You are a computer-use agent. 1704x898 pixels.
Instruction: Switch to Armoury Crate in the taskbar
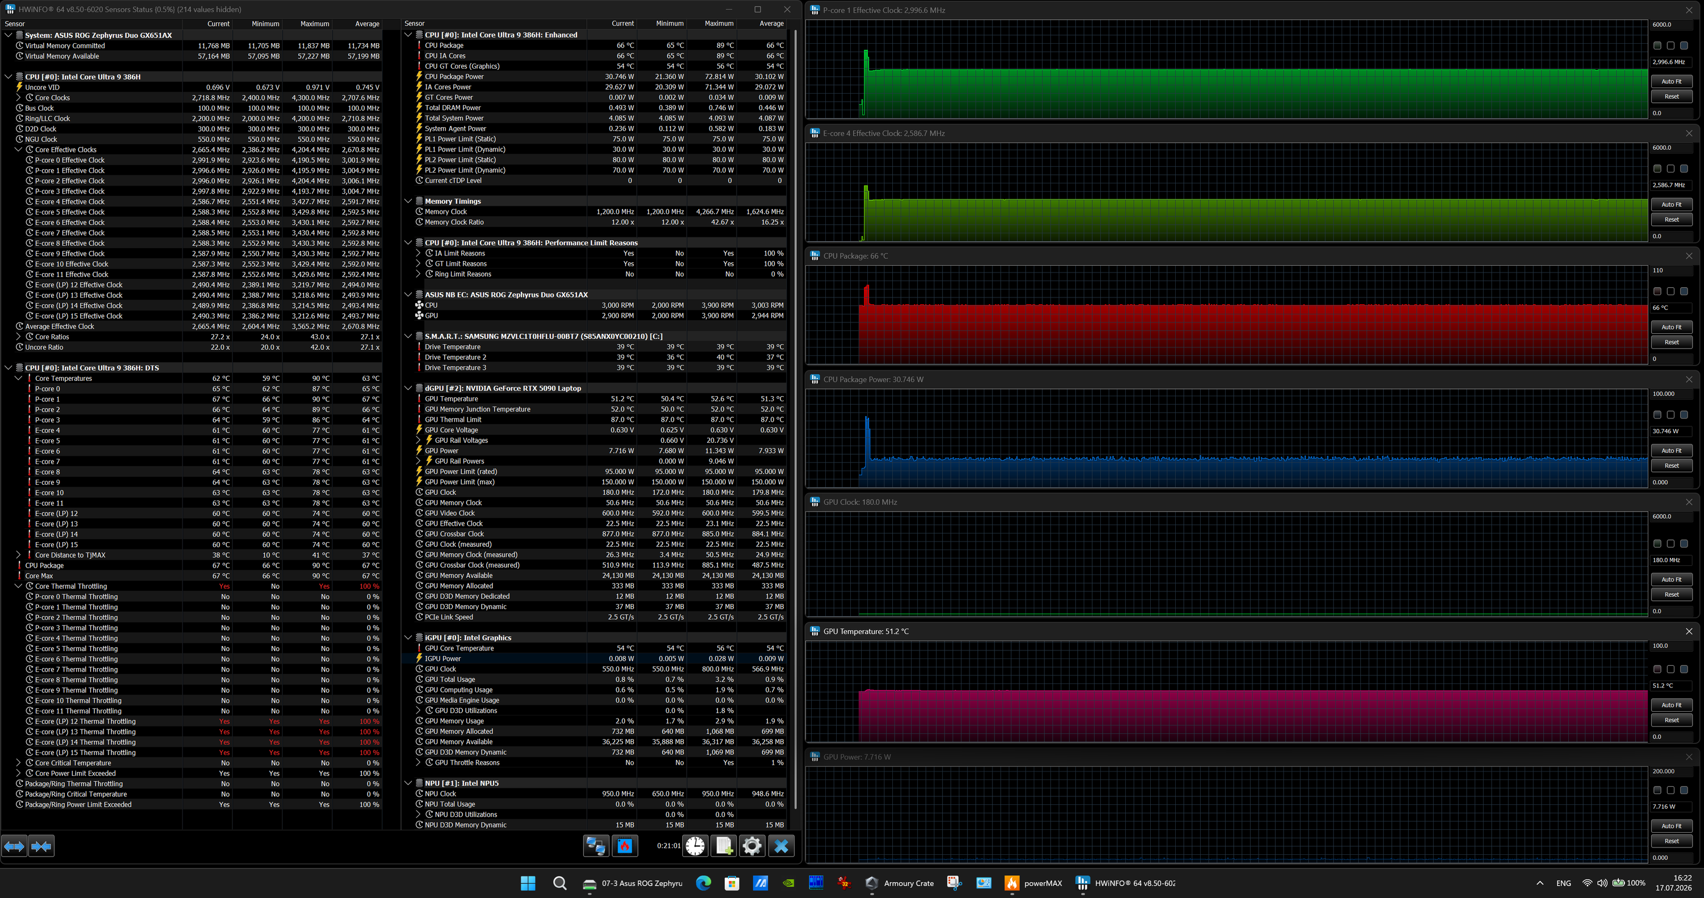click(900, 883)
